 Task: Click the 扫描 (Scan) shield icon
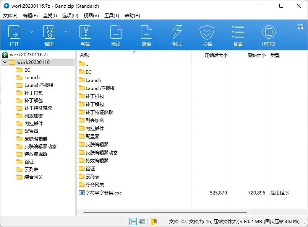tap(207, 36)
